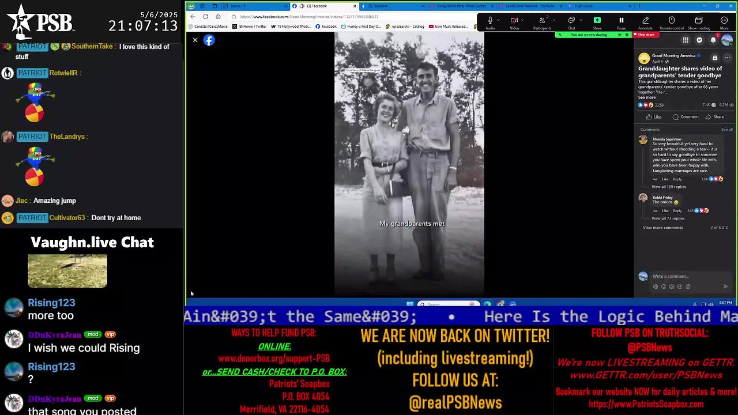The height and width of the screenshot is (415, 738).
Task: Switch to second Facebook tab
Action: click(x=393, y=6)
